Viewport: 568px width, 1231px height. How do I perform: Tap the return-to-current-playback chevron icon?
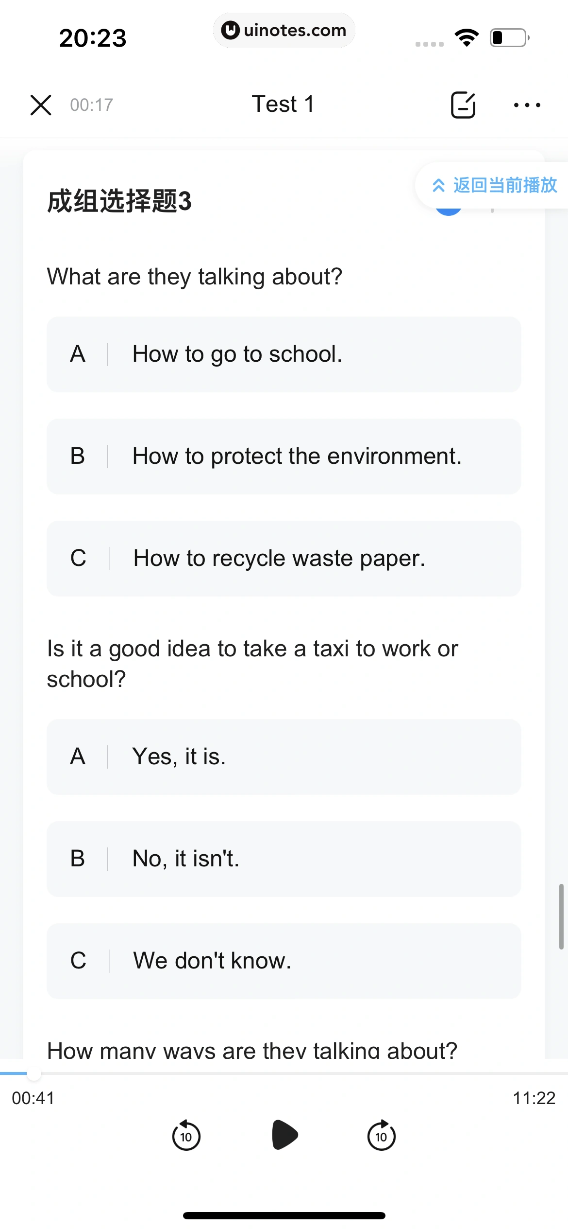438,185
